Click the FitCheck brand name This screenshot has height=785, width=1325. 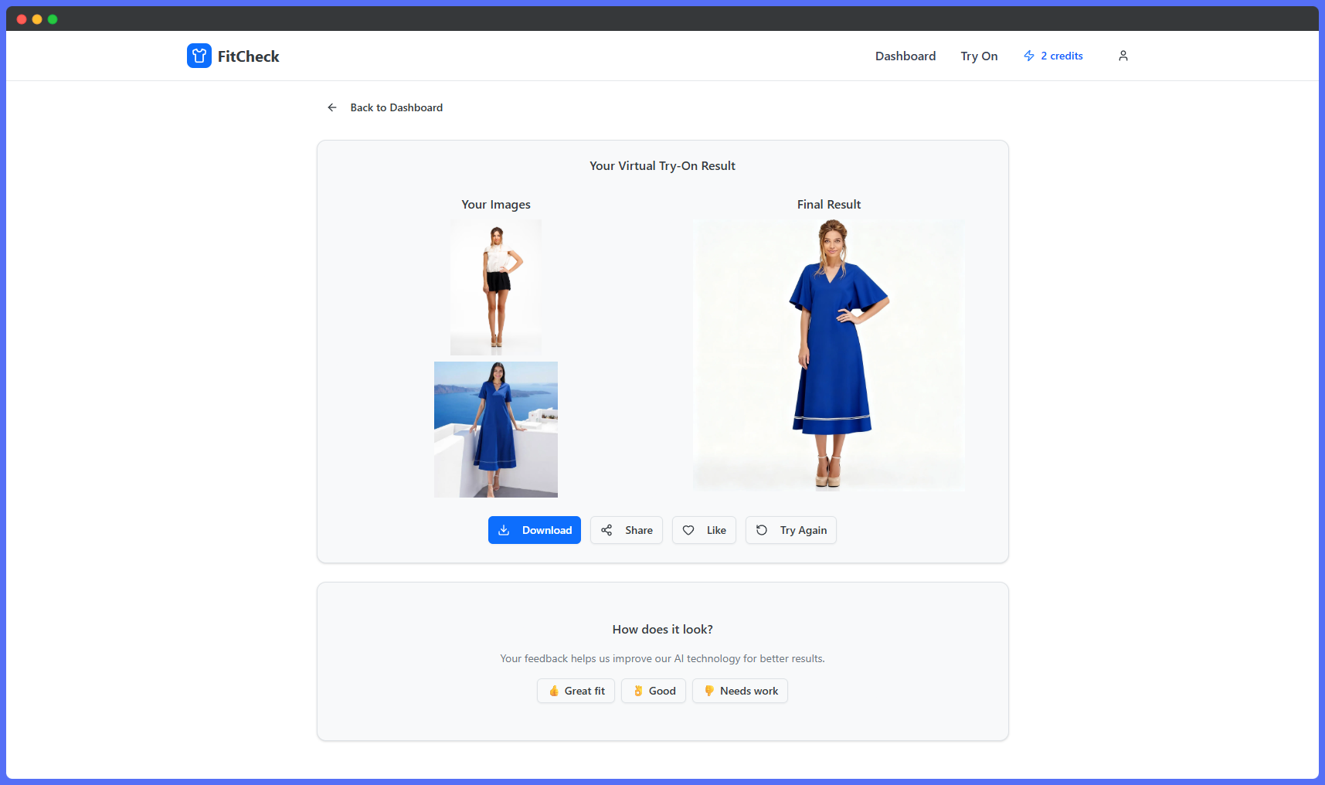(248, 56)
